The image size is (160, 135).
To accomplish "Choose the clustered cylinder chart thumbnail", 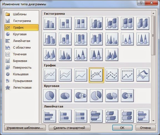I will (50, 39).
